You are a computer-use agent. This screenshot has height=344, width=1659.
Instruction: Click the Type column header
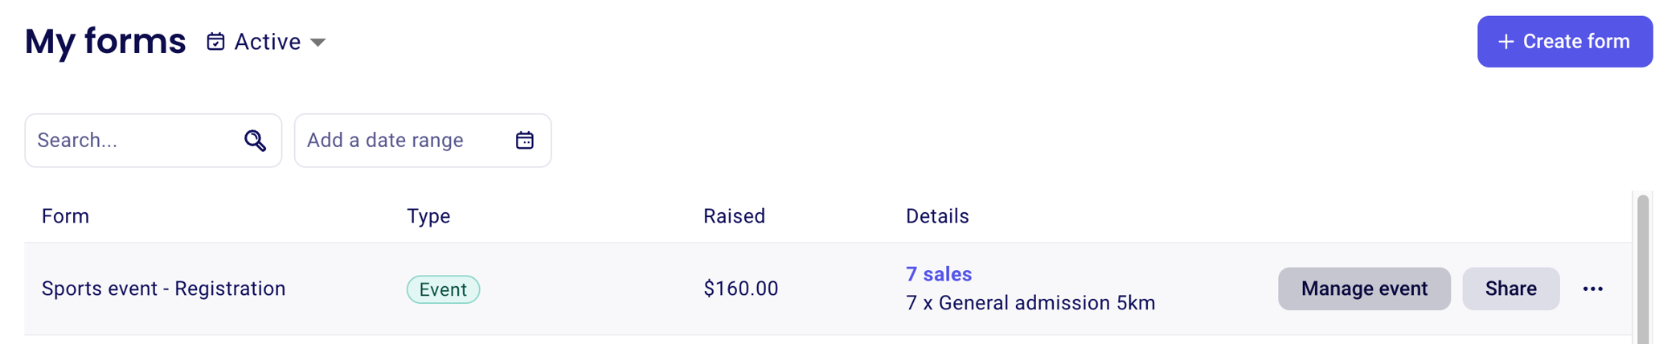point(428,216)
